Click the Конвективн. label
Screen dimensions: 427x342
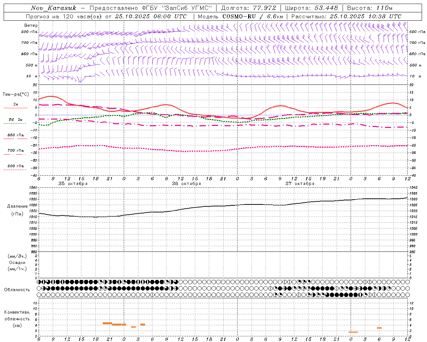click(x=17, y=312)
